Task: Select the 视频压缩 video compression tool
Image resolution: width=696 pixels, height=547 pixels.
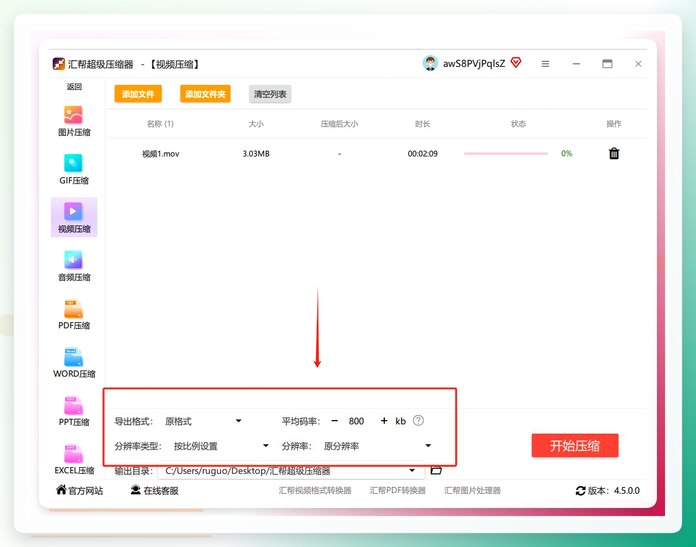Action: pos(74,217)
